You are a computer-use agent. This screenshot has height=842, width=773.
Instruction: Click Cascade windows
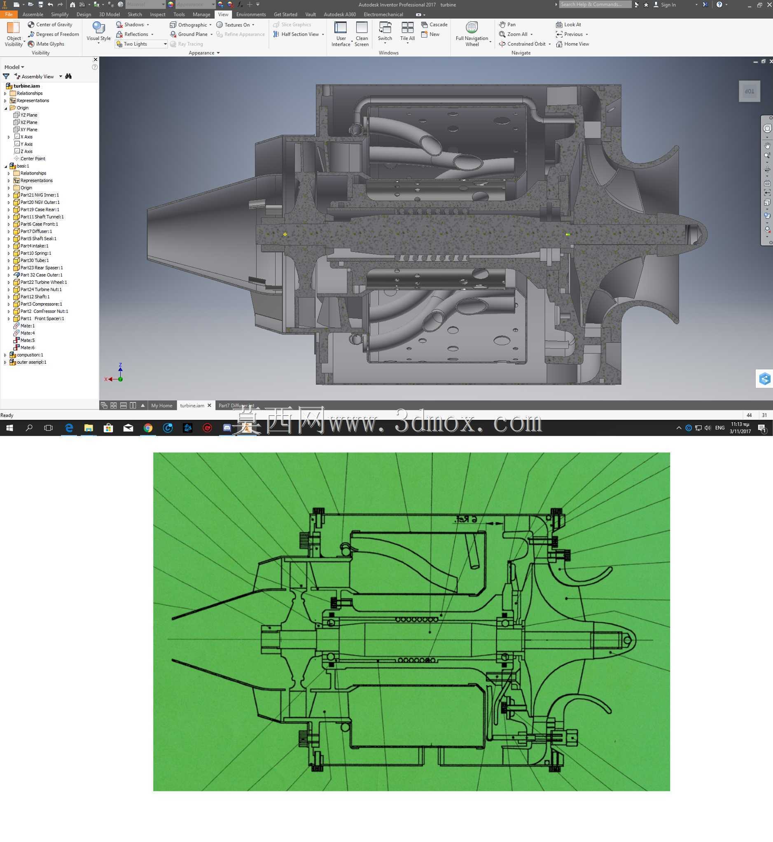434,25
